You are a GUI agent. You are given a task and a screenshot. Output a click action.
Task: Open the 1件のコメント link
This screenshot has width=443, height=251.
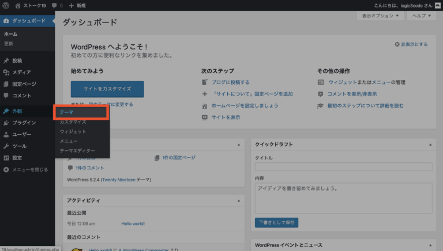[x=89, y=168]
